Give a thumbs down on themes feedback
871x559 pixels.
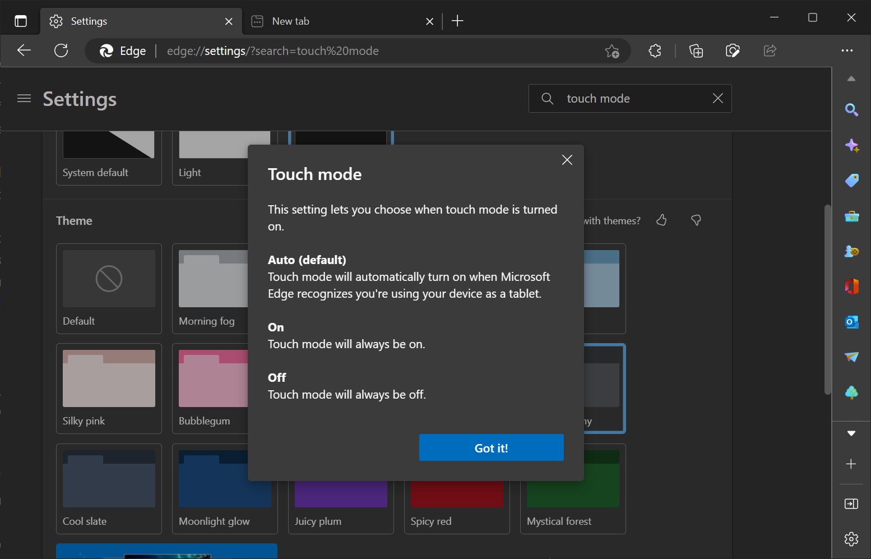(696, 220)
